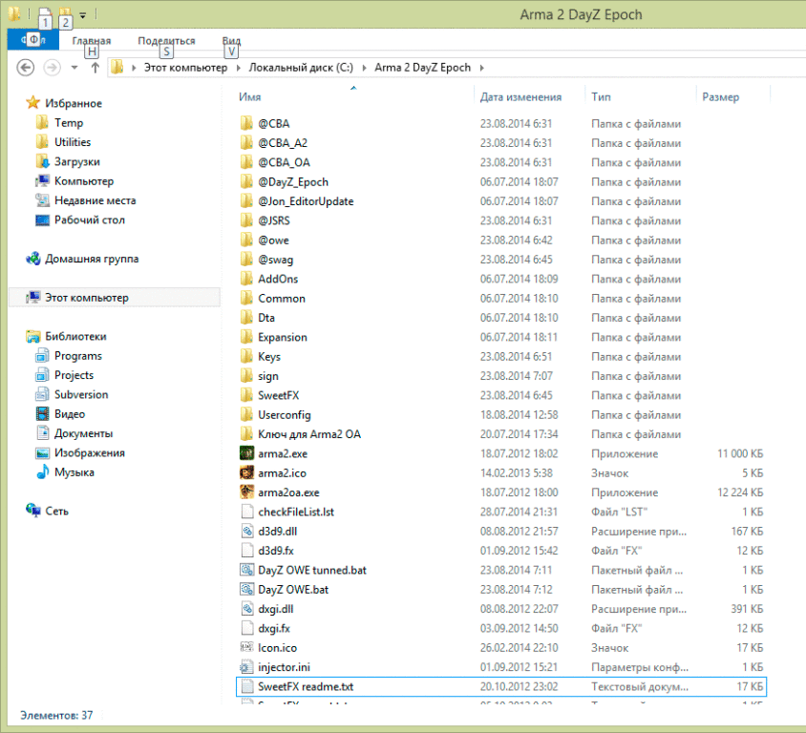Screen dimensions: 806x733
Task: Select the @JSRS folder
Action: [274, 220]
